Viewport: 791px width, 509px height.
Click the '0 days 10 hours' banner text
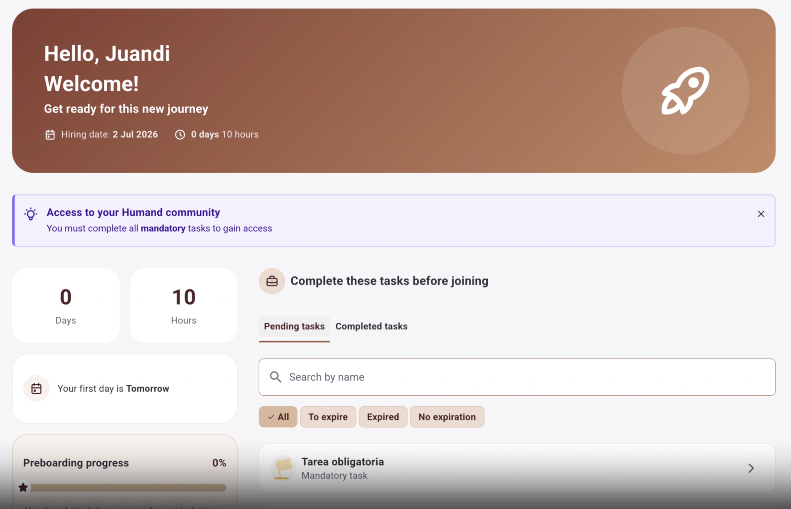(224, 134)
